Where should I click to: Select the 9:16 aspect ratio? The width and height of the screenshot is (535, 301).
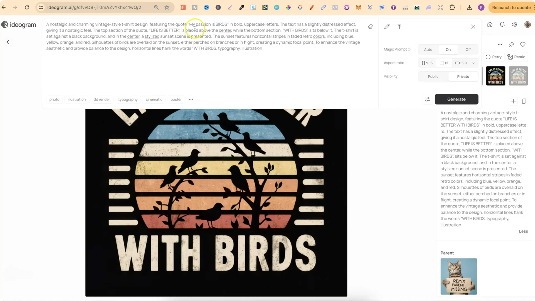427,63
